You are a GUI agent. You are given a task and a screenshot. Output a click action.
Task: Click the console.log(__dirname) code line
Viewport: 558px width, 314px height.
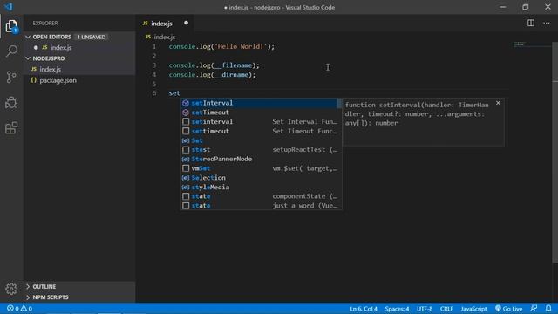tap(212, 75)
